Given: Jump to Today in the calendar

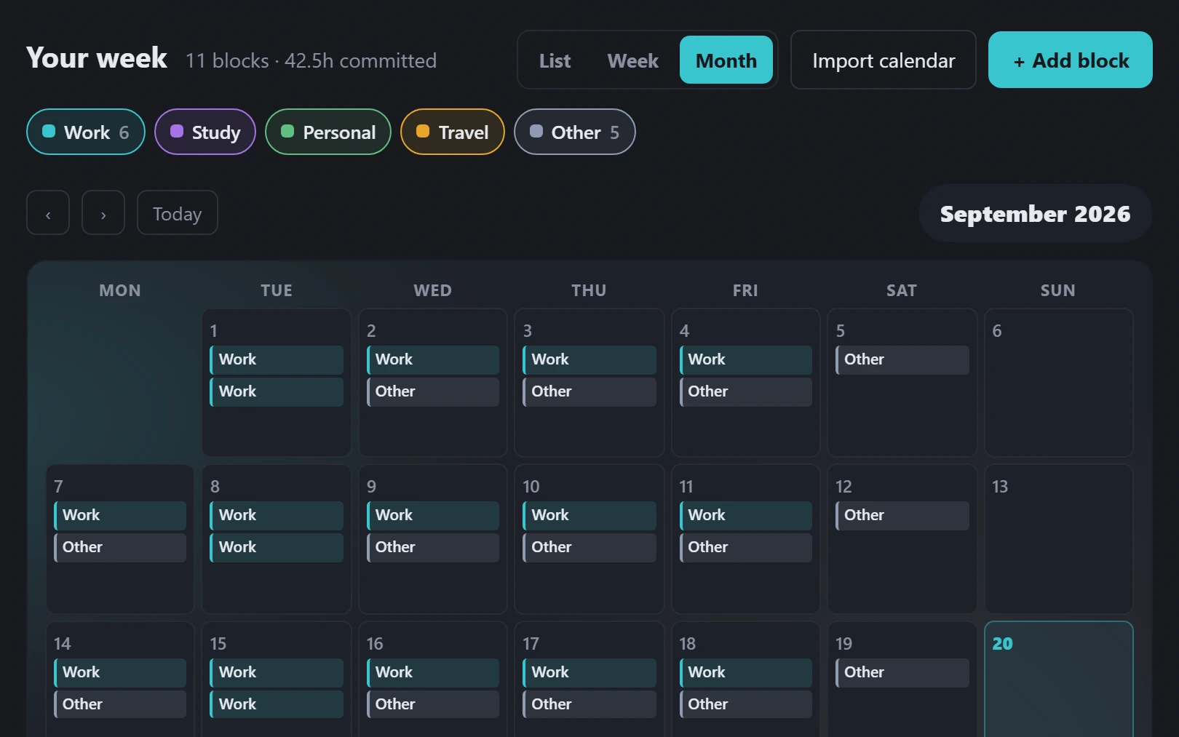Looking at the screenshot, I should tap(178, 213).
